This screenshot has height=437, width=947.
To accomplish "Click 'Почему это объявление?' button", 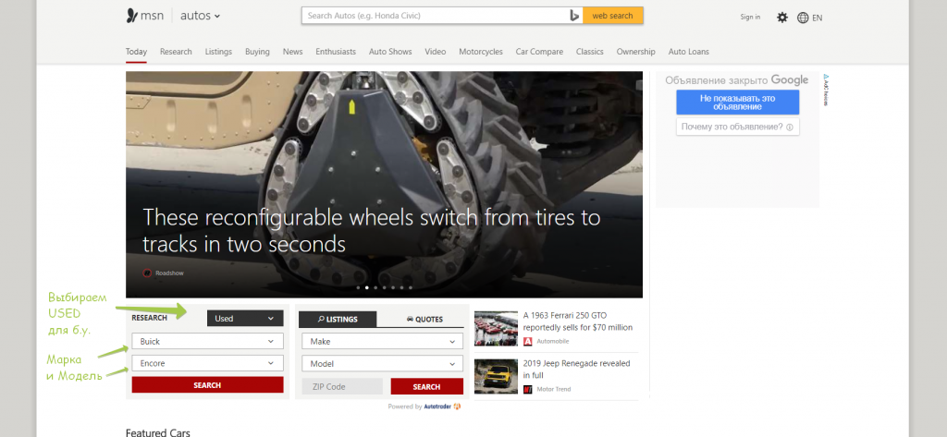I will pos(737,127).
